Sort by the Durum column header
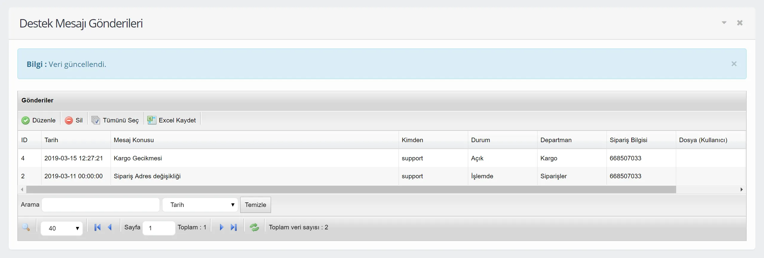 pyautogui.click(x=480, y=140)
